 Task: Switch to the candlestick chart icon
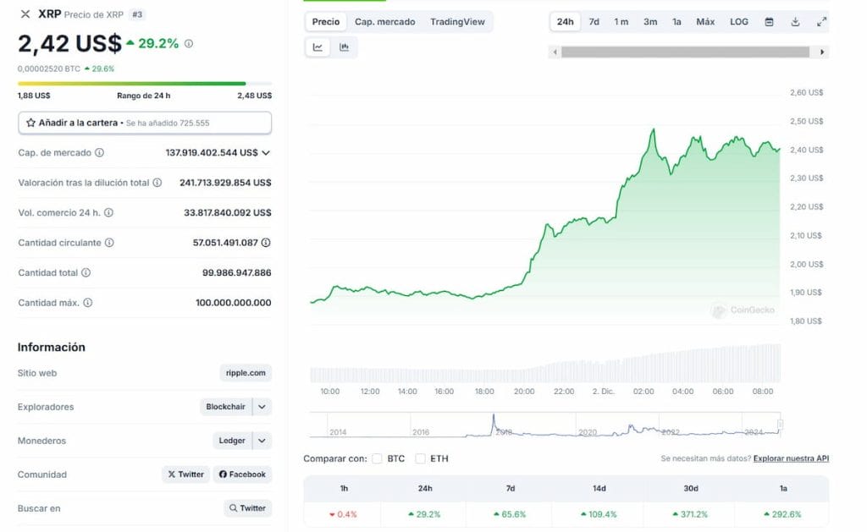click(x=342, y=47)
